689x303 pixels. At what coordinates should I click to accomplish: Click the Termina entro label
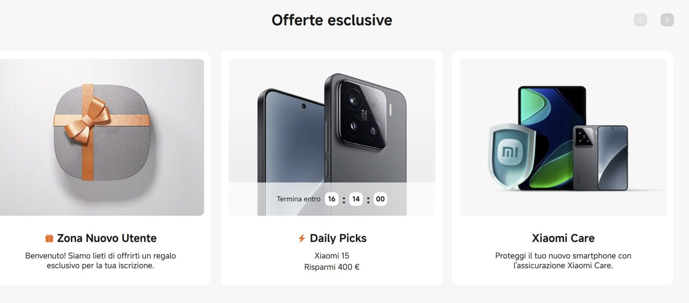point(299,199)
